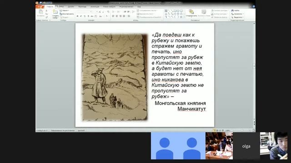Switch to the View (Вид) tab
The width and height of the screenshot is (291, 163).
tap(139, 6)
